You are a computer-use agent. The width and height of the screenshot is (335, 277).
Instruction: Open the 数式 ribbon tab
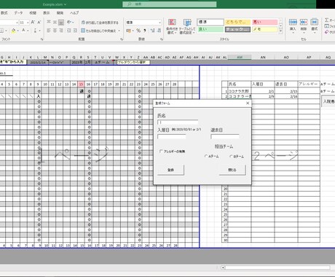point(4,13)
